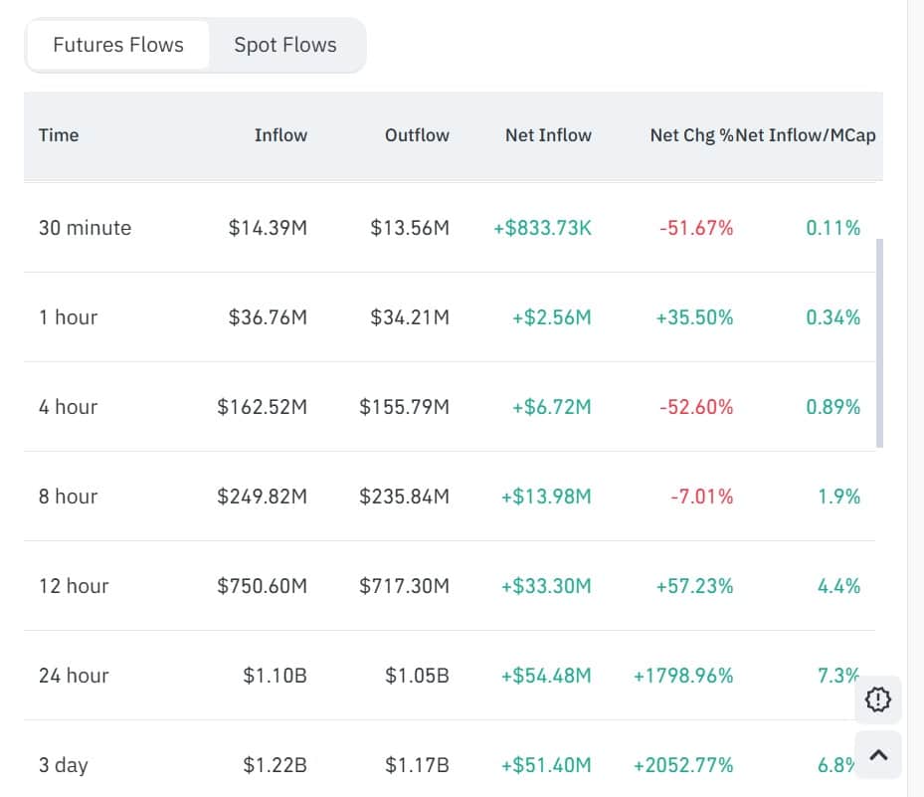Select the Futures Flows tab

point(117,44)
